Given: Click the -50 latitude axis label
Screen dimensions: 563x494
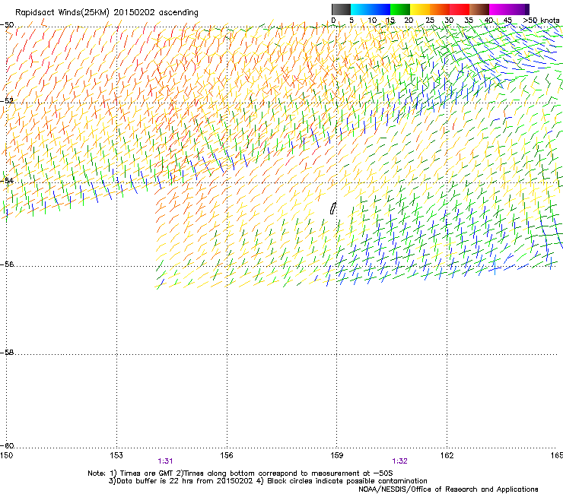Looking at the screenshot, I should click(x=7, y=25).
